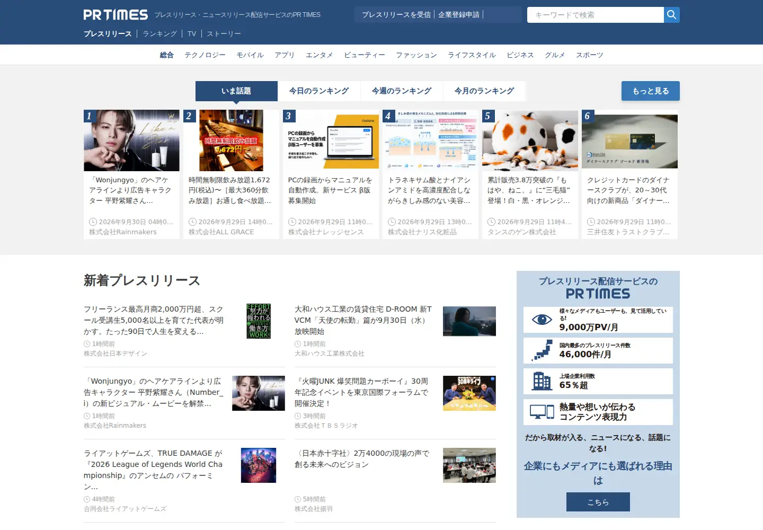763x530 pixels.
Task: Click the eye icon for 9,000万PV/月
Action: tap(542, 320)
